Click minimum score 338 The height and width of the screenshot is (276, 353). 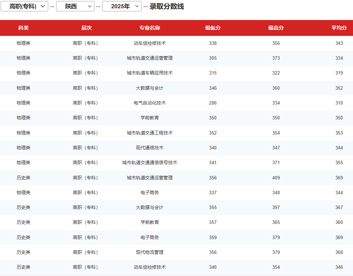[x=213, y=43]
